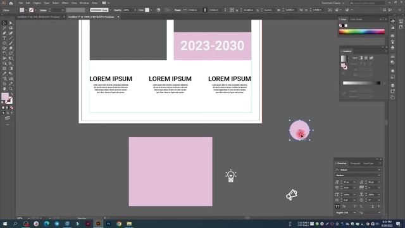Select the Artboard tool
The image size is (405, 228).
[x=4, y=84]
